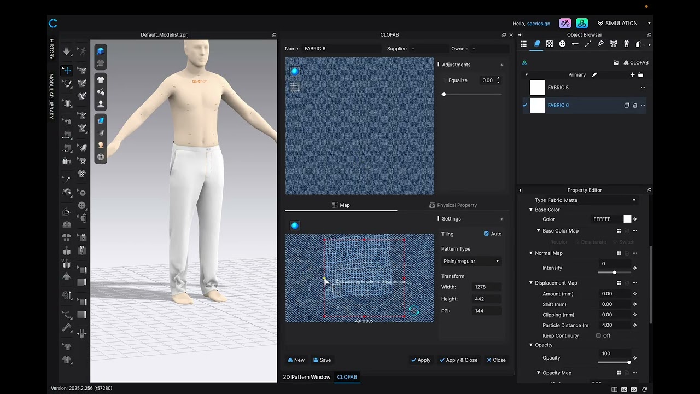Image resolution: width=700 pixels, height=394 pixels.
Task: Open the Graphic checker tab in Object Browser
Action: click(x=550, y=44)
